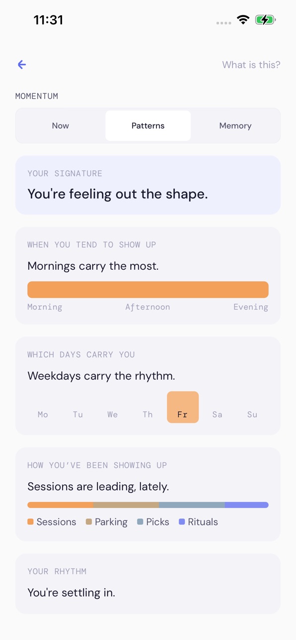This screenshot has height=640, width=296.
Task: Tap the gray-blue Picks legend square
Action: click(x=140, y=522)
